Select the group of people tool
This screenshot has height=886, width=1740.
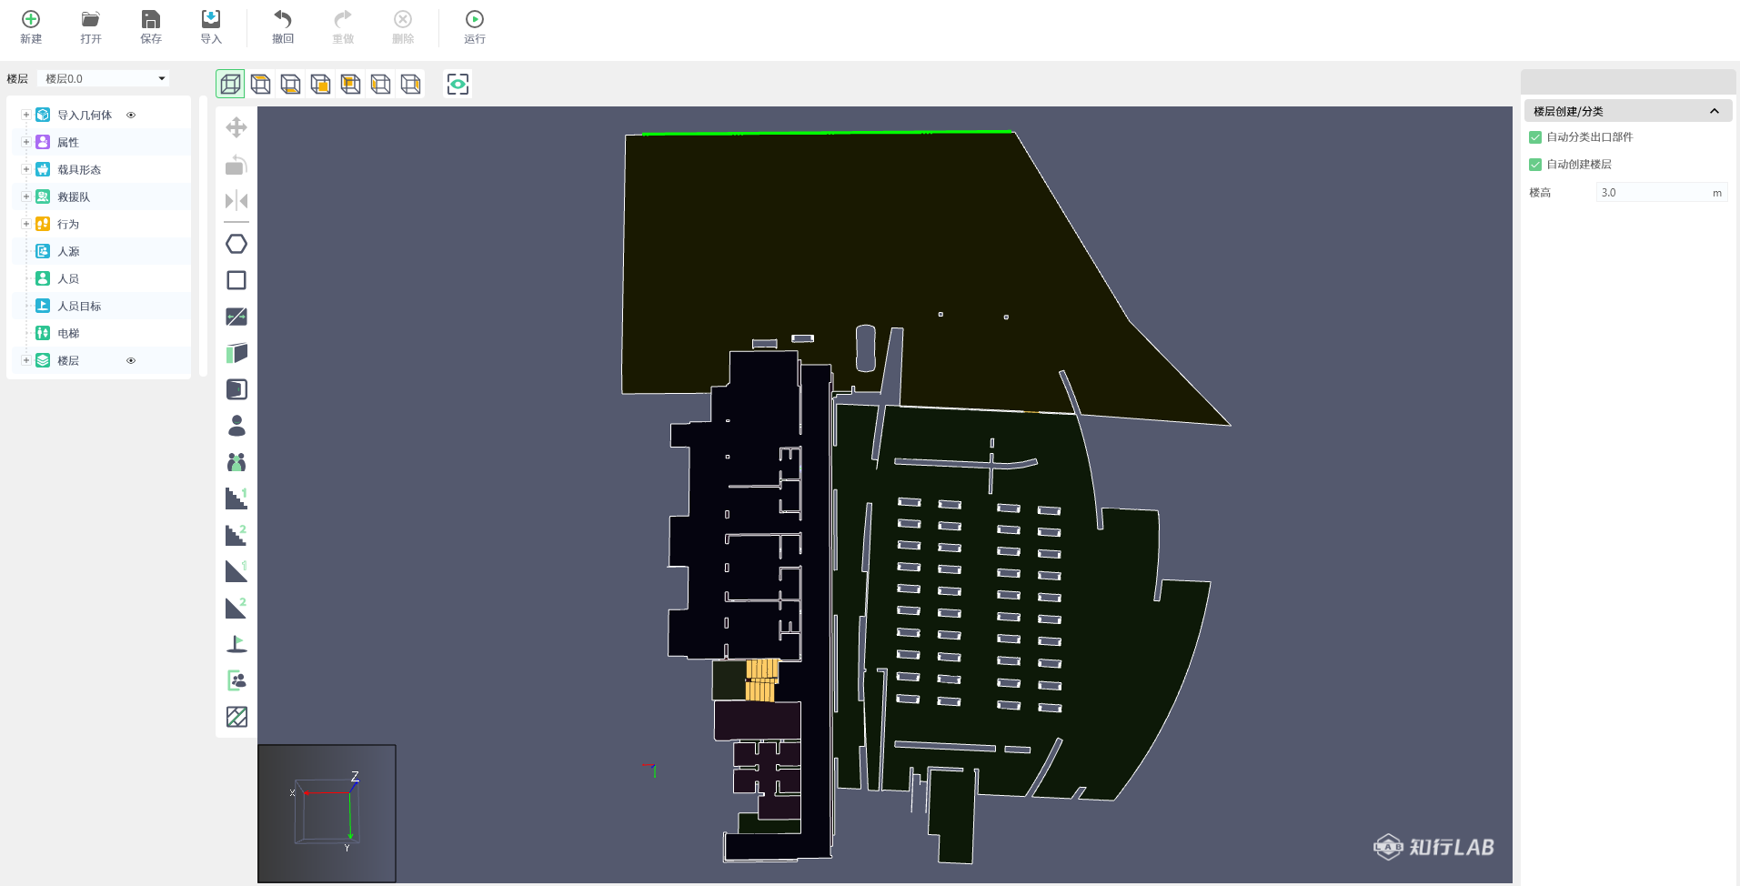[236, 462]
